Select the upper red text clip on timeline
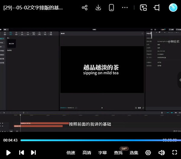Image resolution: width=181 pixels, height=159 pixels. pyautogui.click(x=45, y=123)
